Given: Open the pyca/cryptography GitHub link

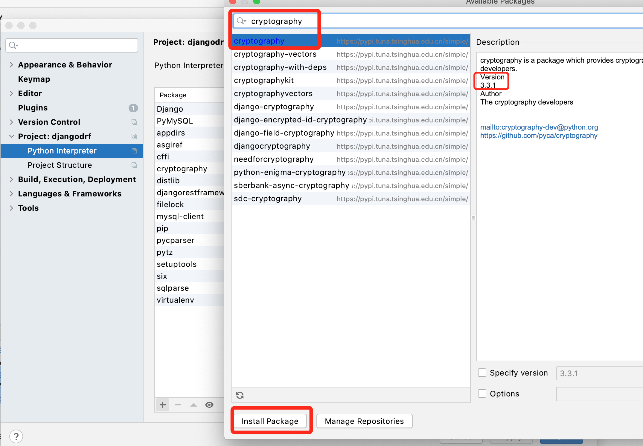Looking at the screenshot, I should (539, 135).
